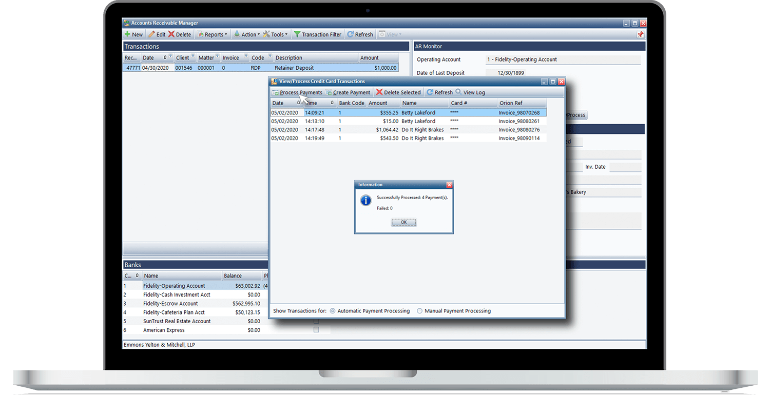The image size is (770, 395).
Task: Tick the SunTrust Real Estate Account checkbox
Action: coord(316,321)
